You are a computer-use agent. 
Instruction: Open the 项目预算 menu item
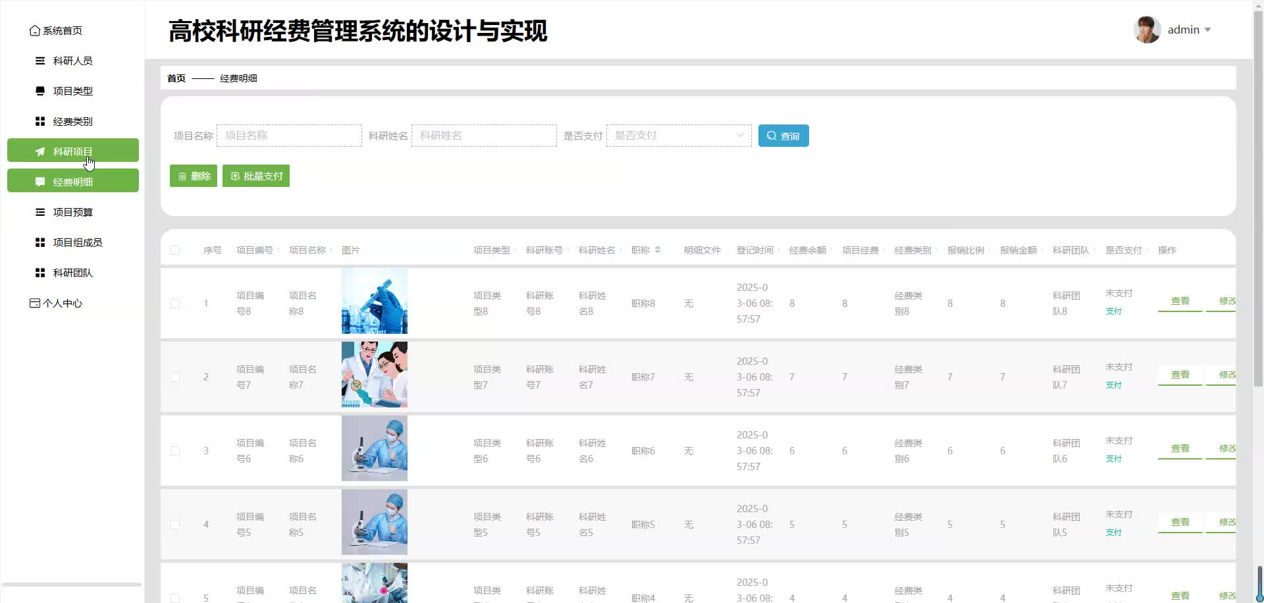click(x=72, y=213)
